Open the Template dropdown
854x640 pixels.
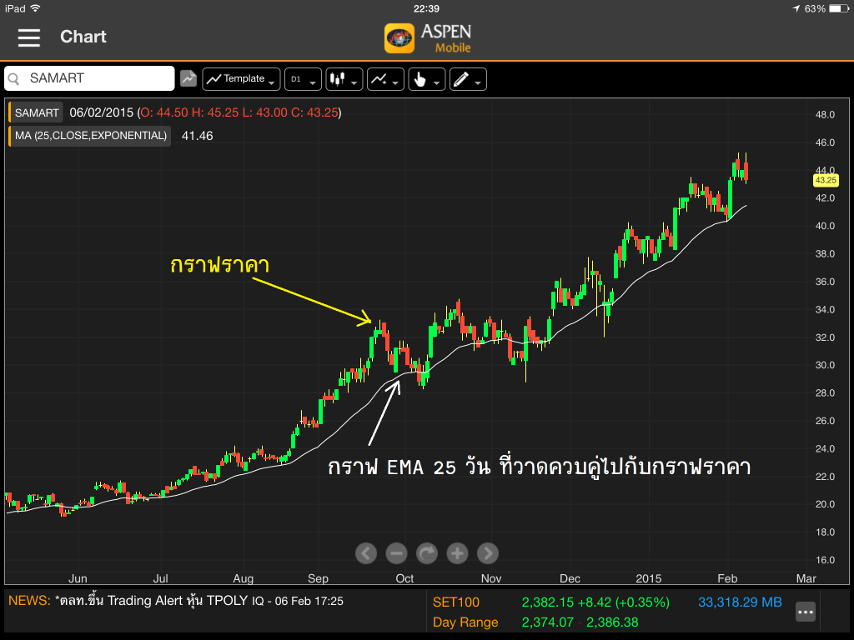[241, 79]
